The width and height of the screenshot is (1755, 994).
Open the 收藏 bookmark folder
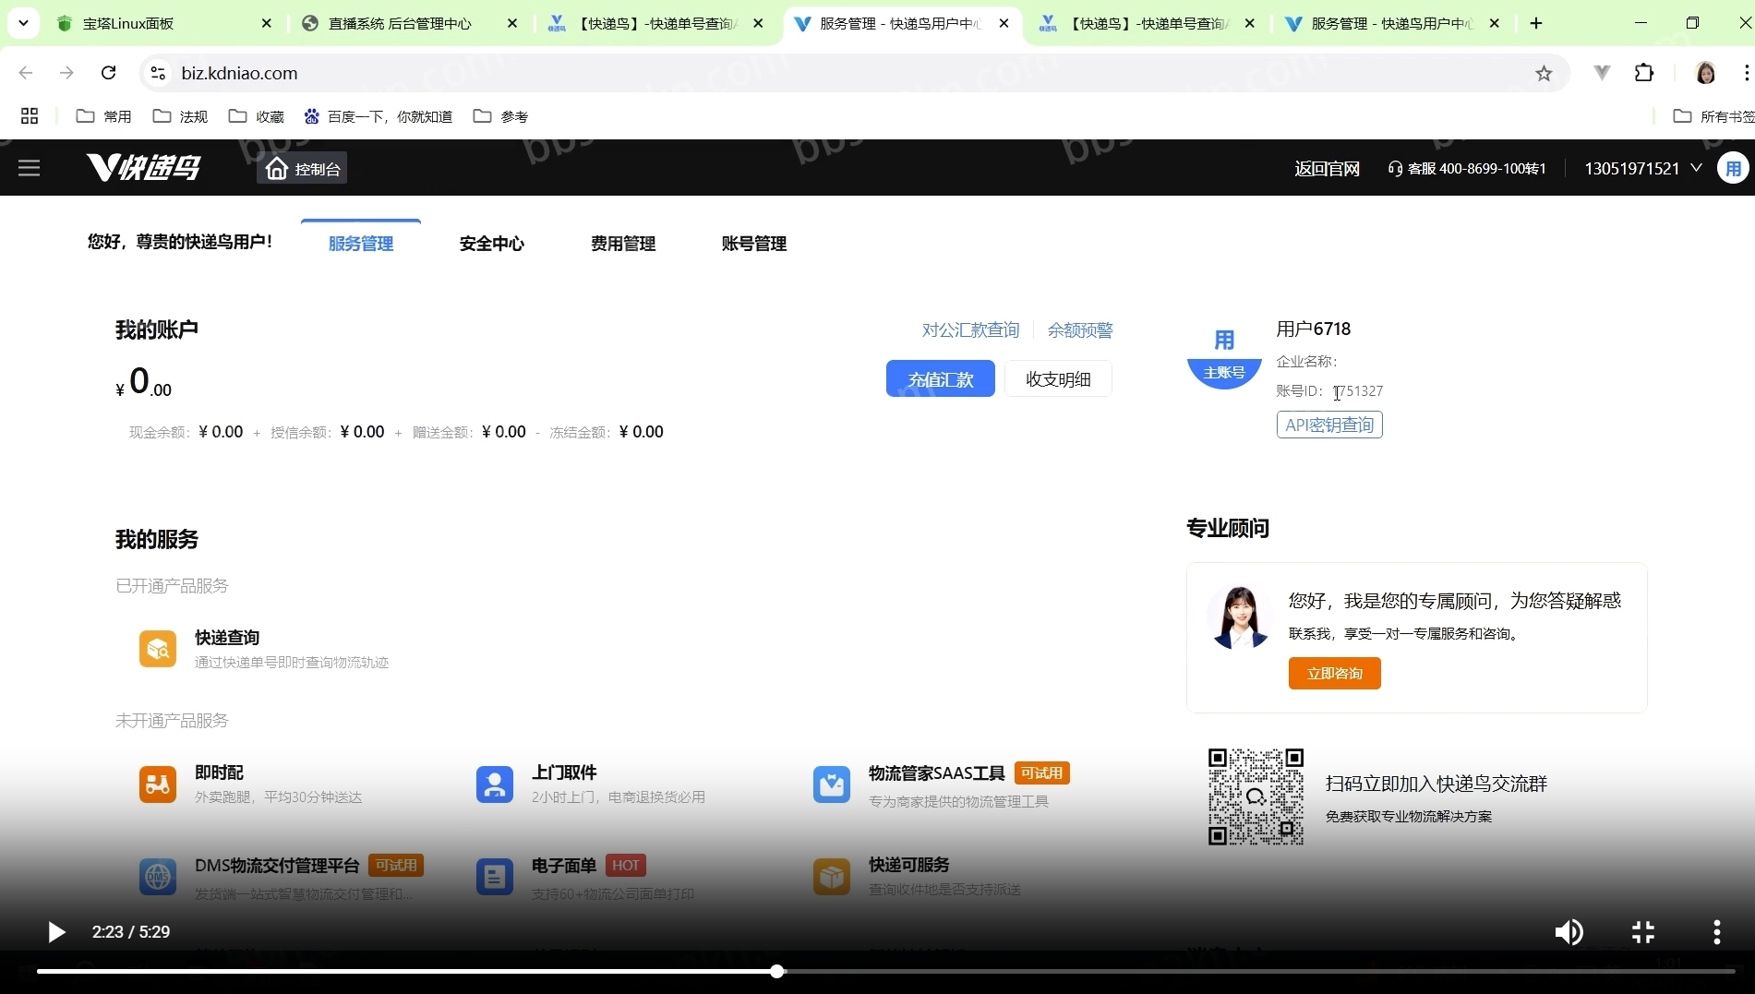click(256, 116)
